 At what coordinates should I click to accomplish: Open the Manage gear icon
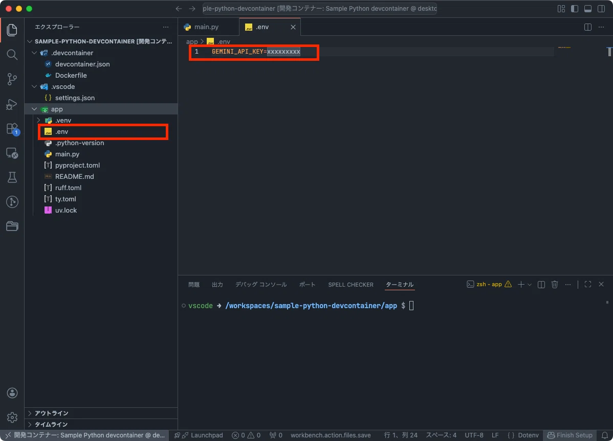12,417
